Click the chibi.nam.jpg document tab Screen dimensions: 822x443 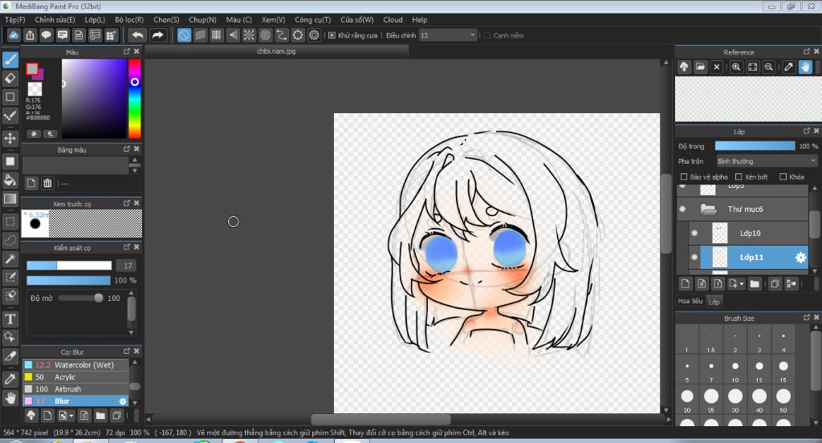(276, 51)
